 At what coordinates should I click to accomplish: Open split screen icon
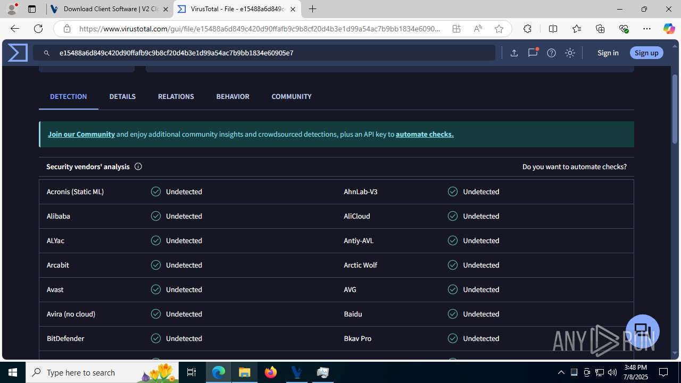pos(553,29)
